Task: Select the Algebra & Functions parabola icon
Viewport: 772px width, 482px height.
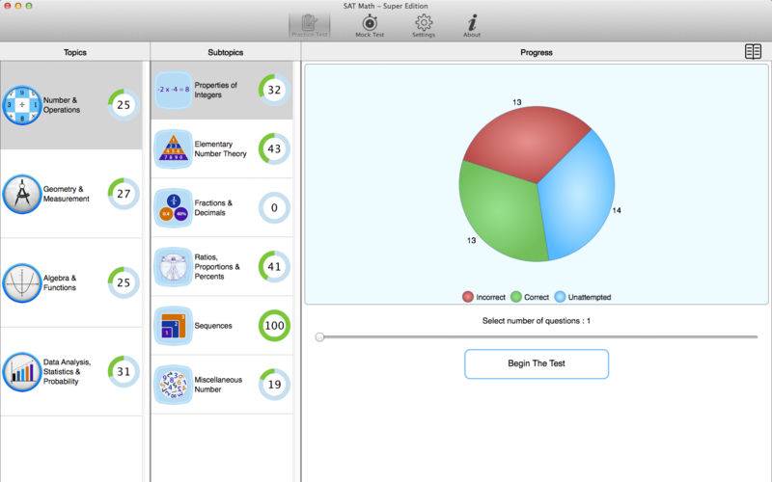Action: [21, 282]
